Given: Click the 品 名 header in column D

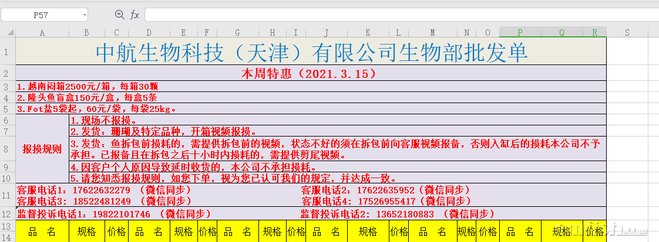Looking at the screenshot, I should tap(149, 231).
